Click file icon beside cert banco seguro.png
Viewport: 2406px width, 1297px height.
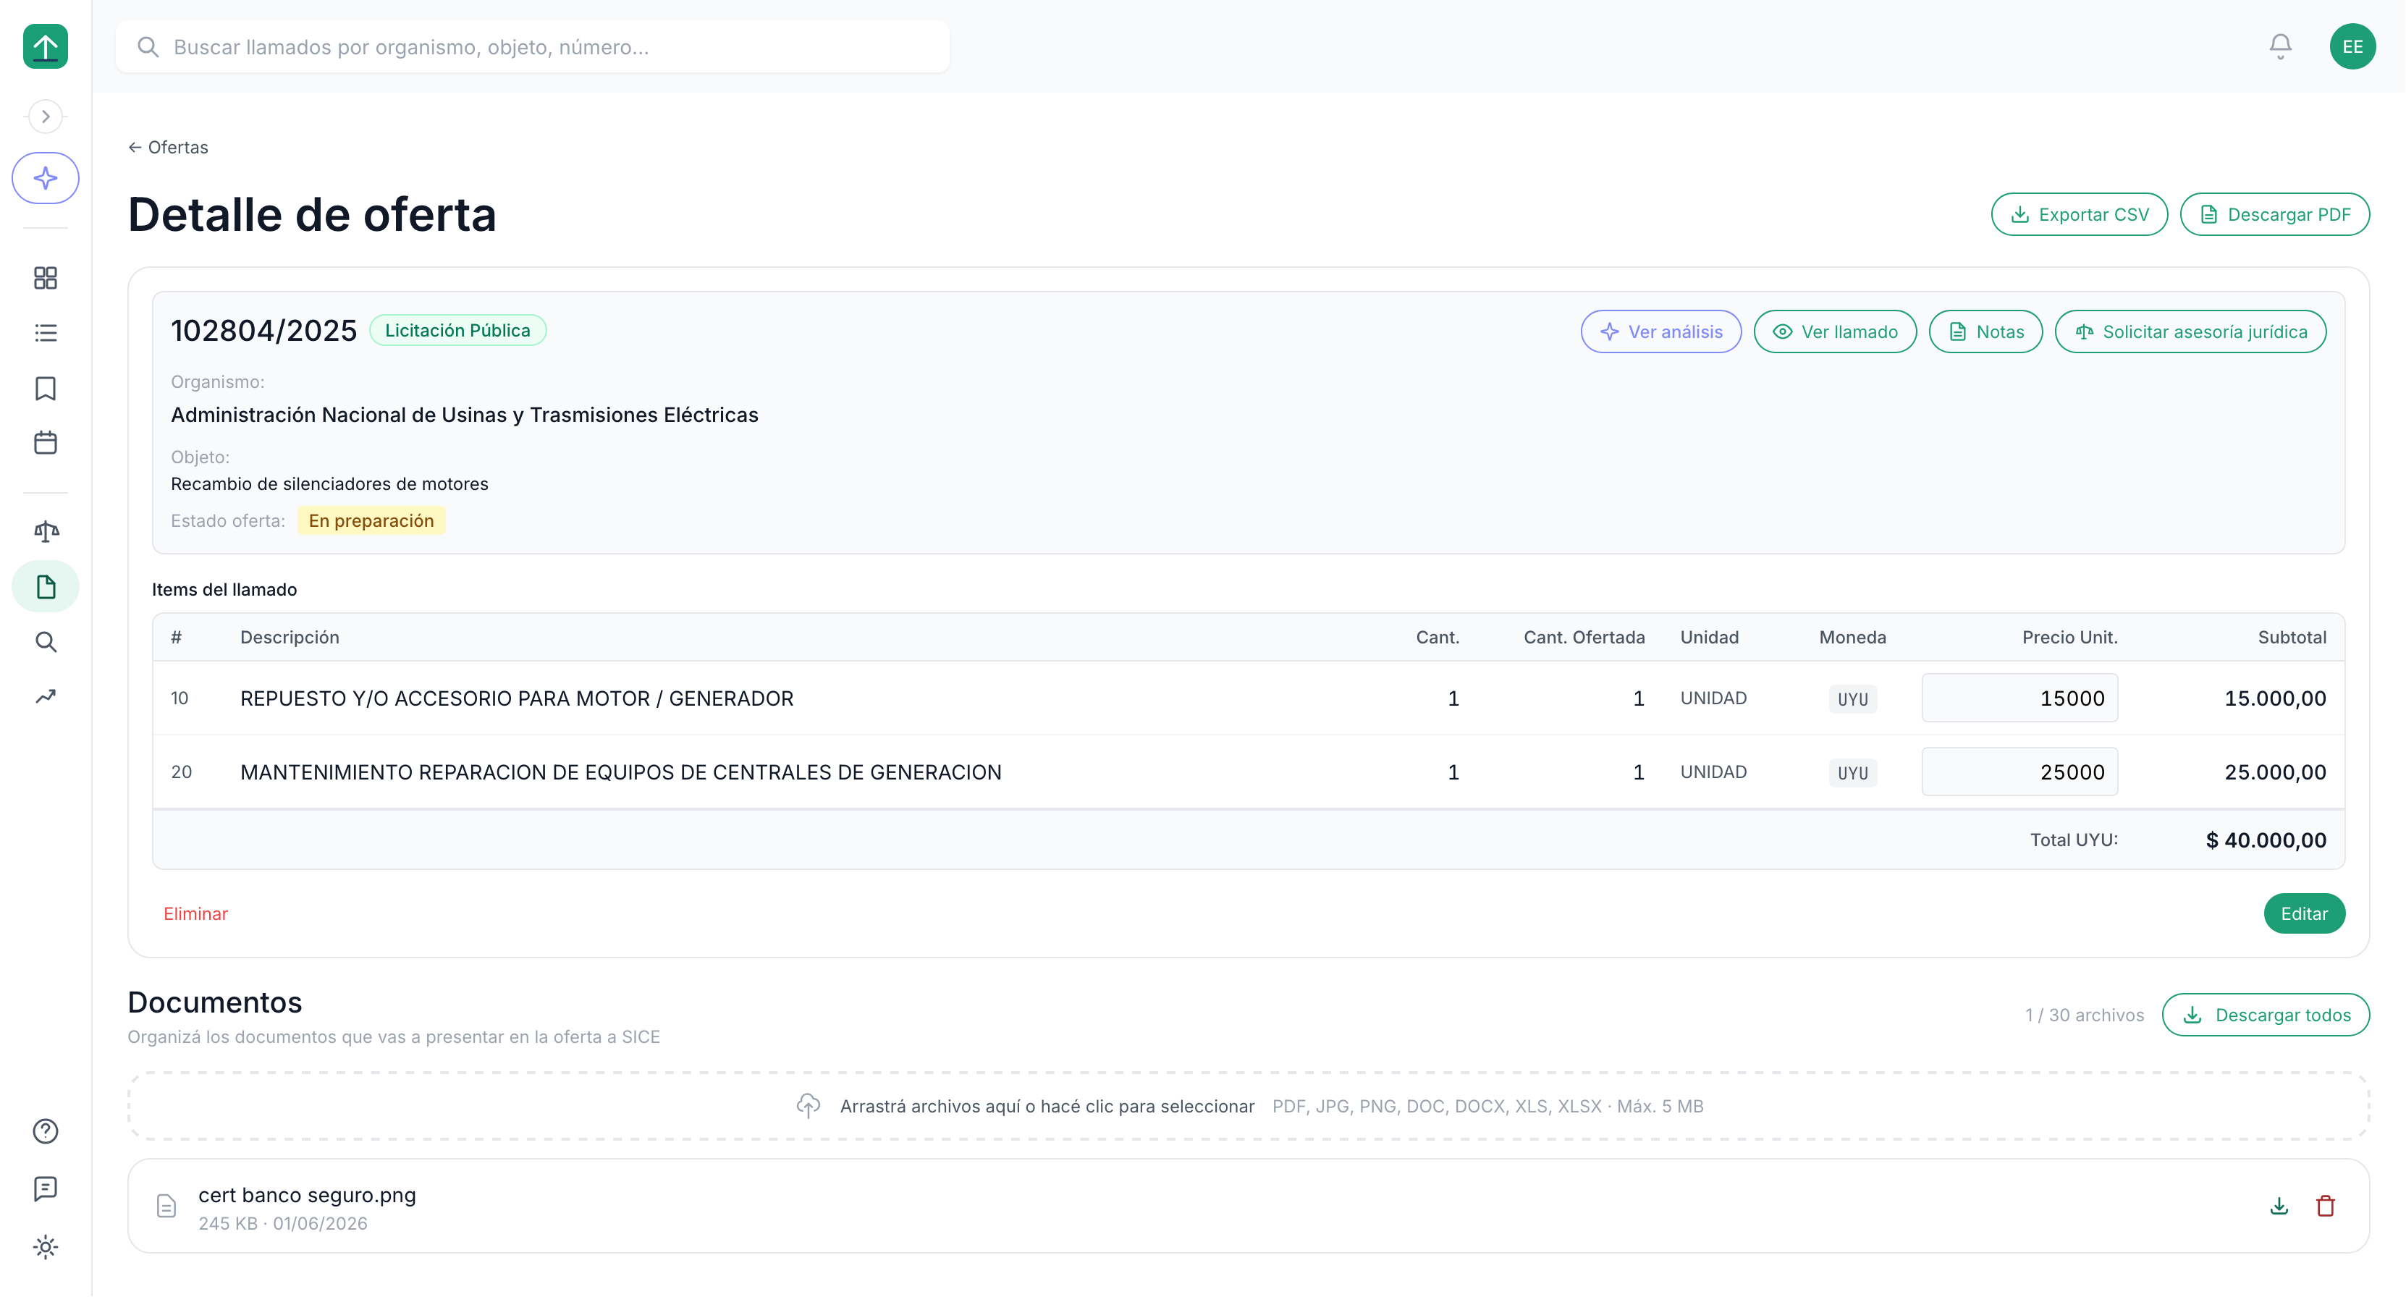(x=166, y=1206)
